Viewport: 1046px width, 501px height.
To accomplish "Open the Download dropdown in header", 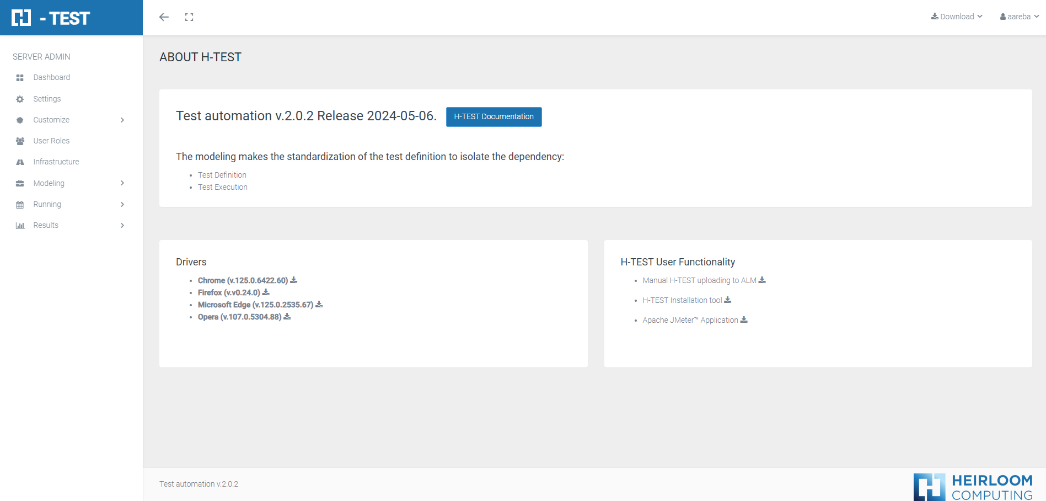I will tap(957, 17).
